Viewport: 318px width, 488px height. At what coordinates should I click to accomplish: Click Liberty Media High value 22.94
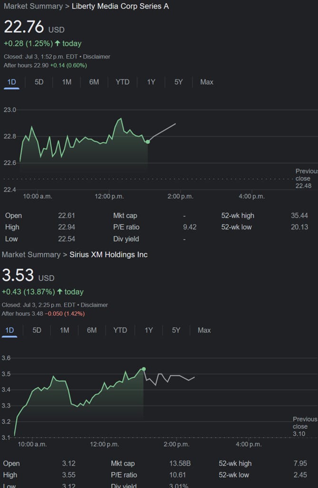click(x=67, y=227)
